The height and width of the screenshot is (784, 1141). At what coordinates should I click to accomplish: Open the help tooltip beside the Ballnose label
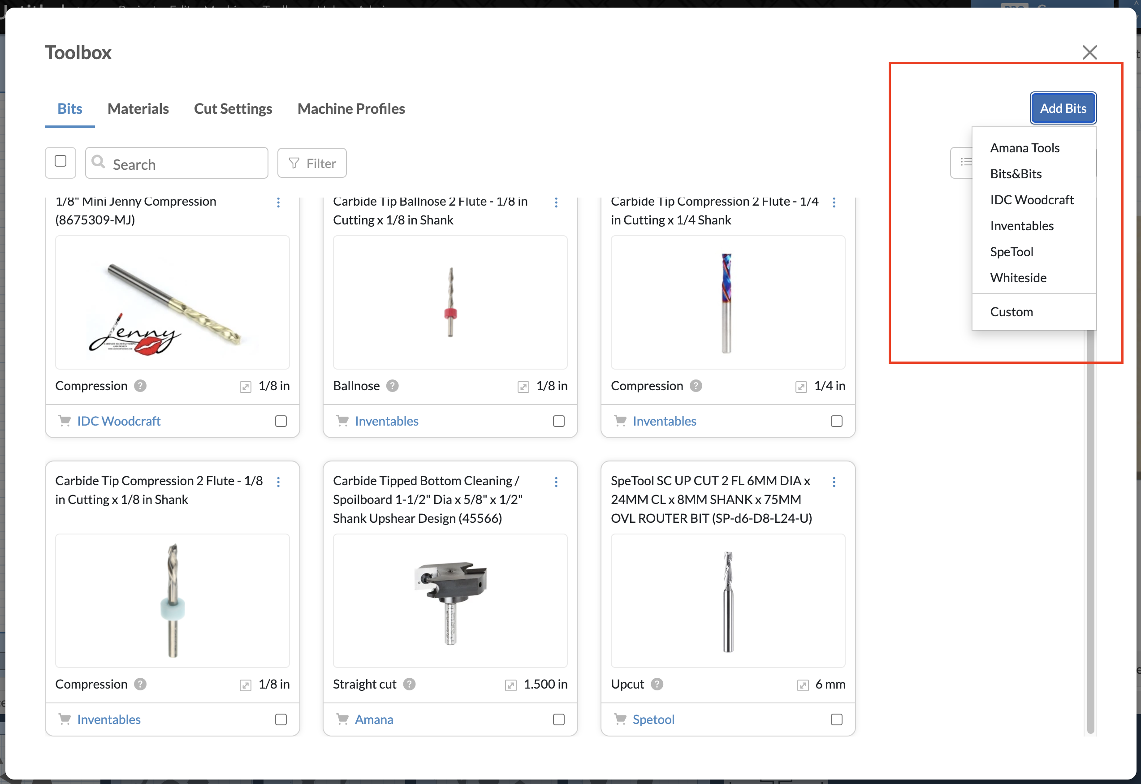click(392, 386)
